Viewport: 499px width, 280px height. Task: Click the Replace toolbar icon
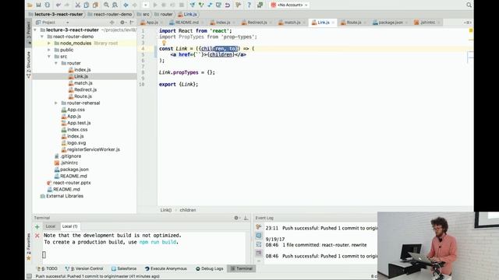point(115,5)
